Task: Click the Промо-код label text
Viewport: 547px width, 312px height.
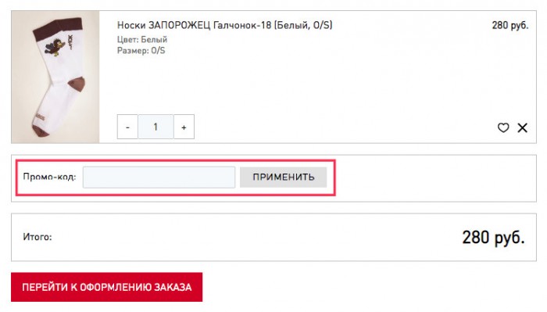Action: tap(49, 177)
